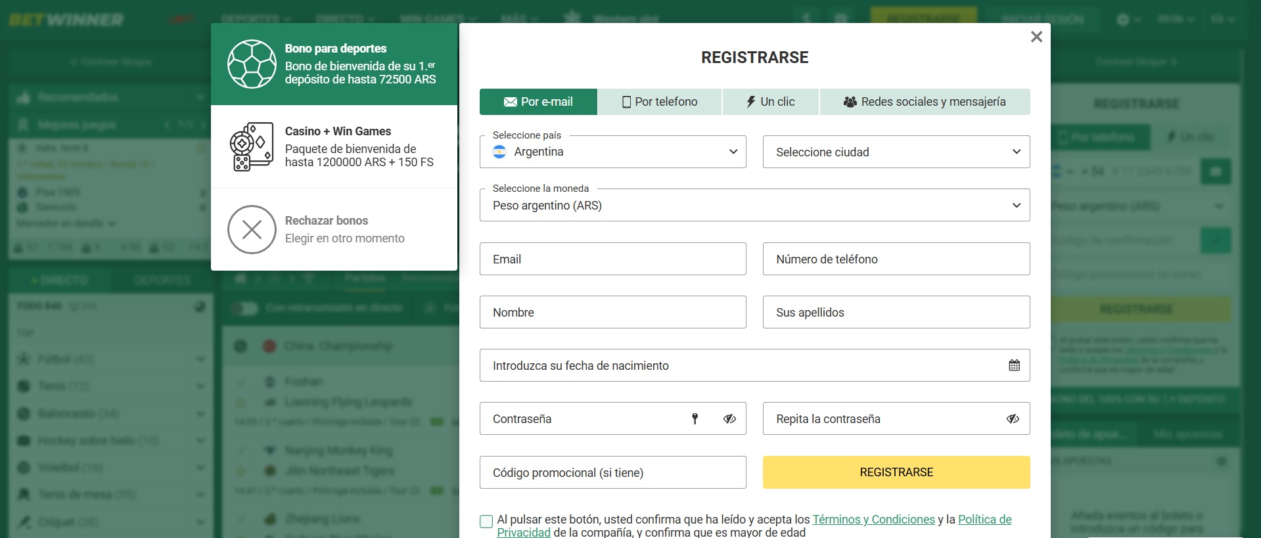Select the Redes sociales y mensajería tab
This screenshot has height=538, width=1261.
click(x=925, y=102)
